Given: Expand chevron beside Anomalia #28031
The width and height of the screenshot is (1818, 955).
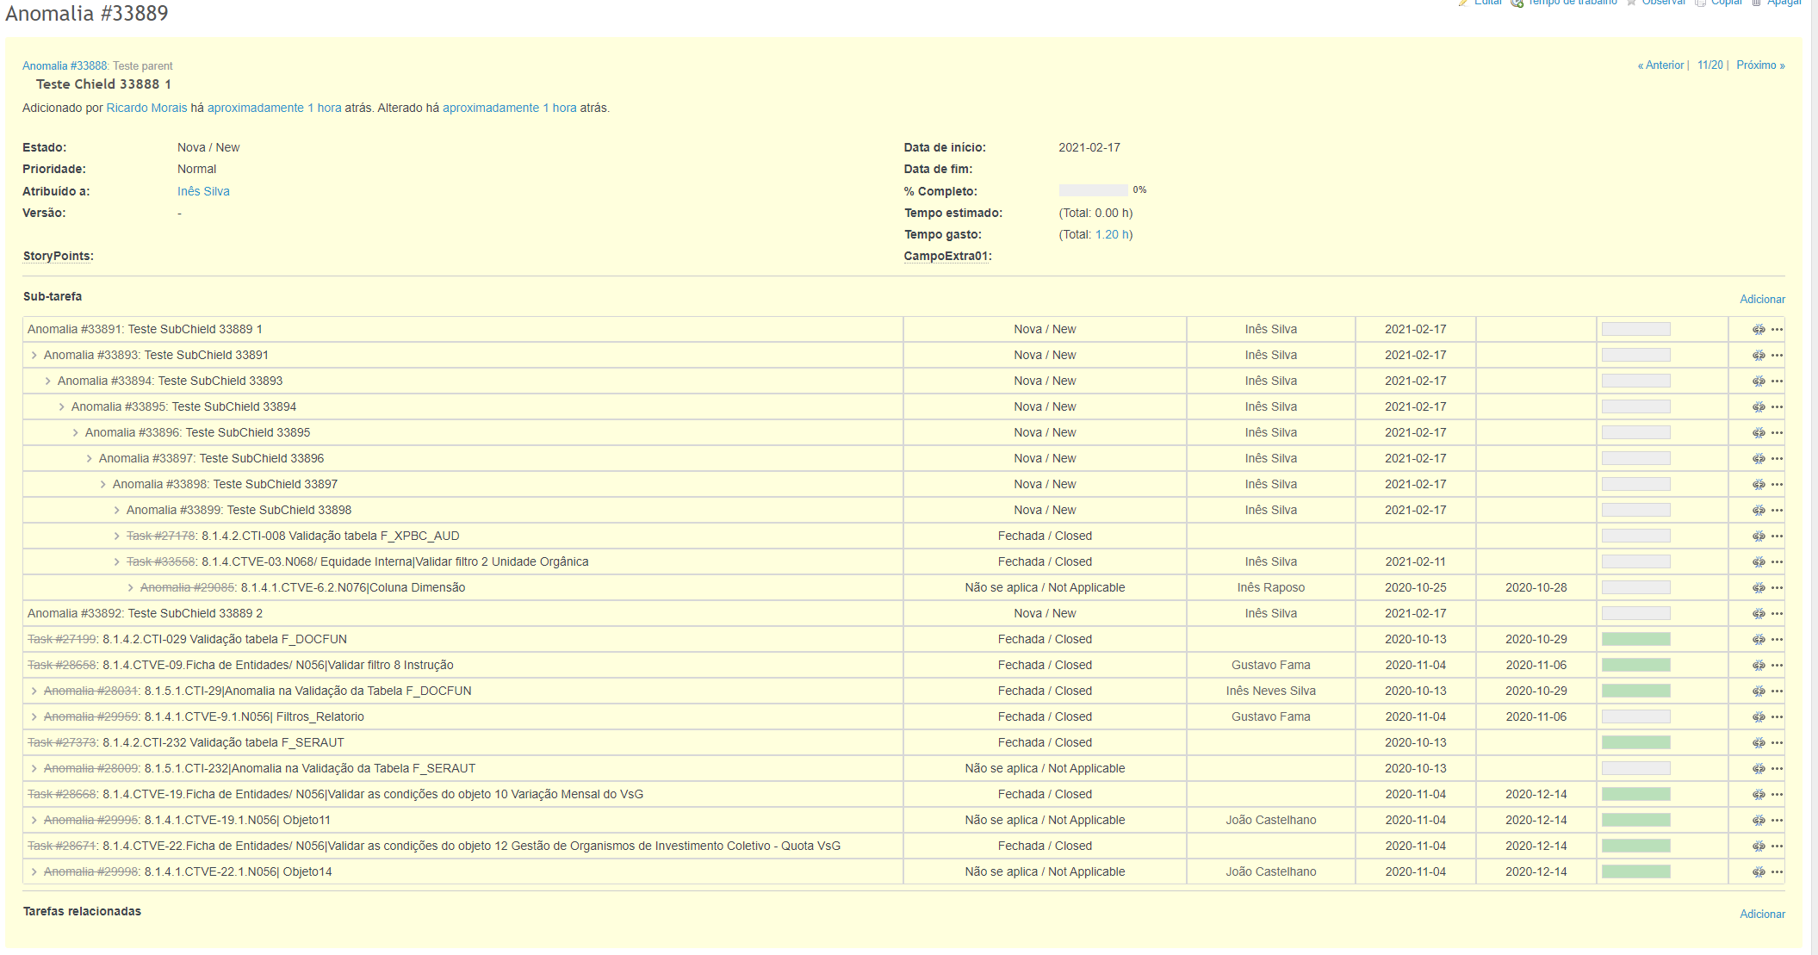Looking at the screenshot, I should pos(34,691).
